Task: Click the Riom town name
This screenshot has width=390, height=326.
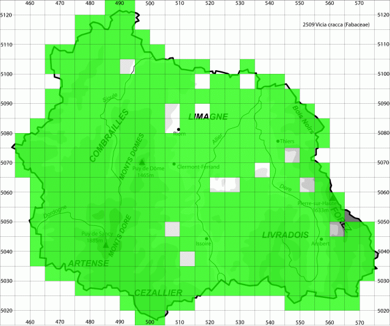Action: click(x=179, y=134)
